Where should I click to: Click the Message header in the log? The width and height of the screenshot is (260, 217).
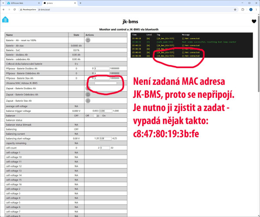coord(186,35)
